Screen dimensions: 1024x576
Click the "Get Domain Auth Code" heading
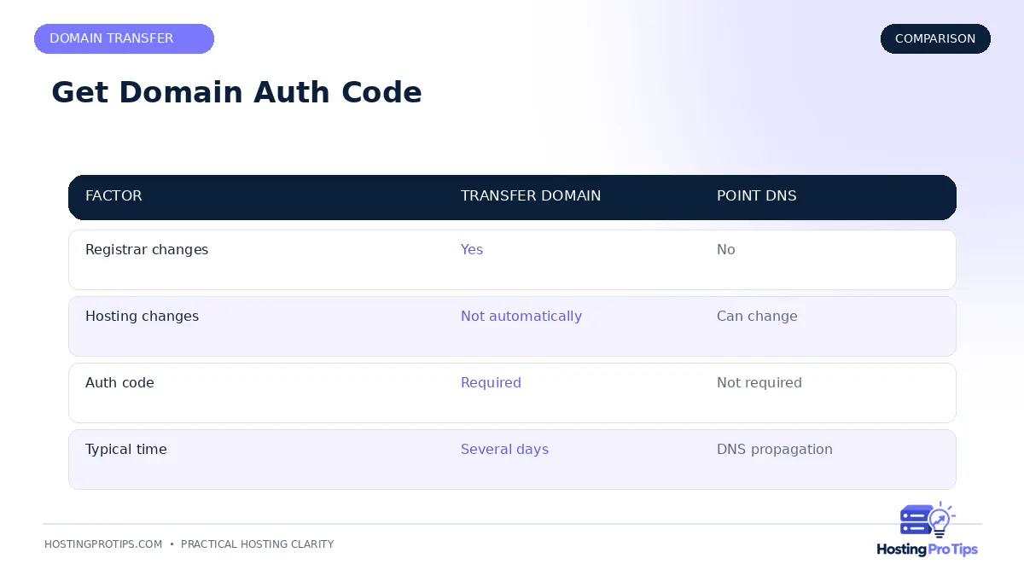pos(236,92)
